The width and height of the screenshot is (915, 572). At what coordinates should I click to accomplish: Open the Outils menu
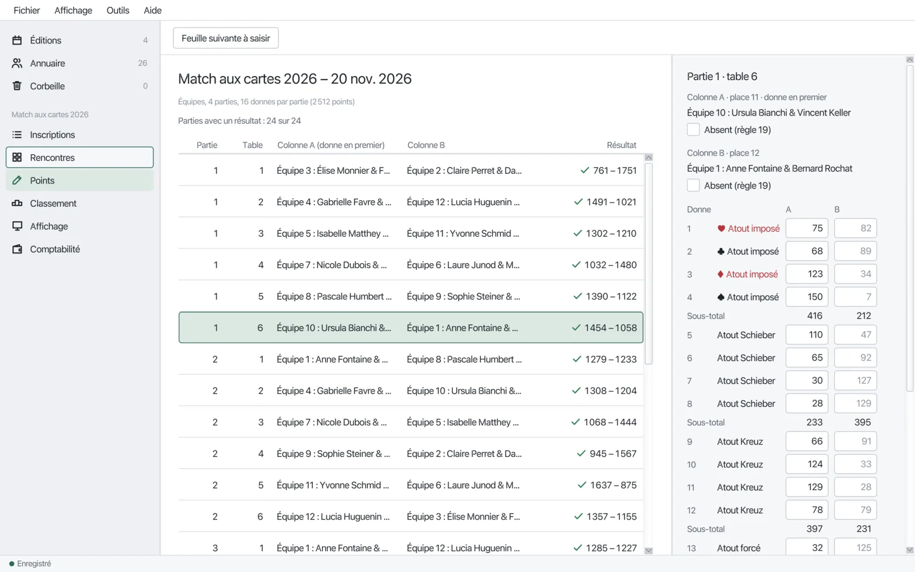pyautogui.click(x=118, y=10)
